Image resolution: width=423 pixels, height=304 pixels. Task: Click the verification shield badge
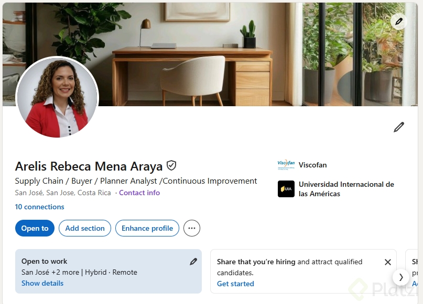coord(171,165)
